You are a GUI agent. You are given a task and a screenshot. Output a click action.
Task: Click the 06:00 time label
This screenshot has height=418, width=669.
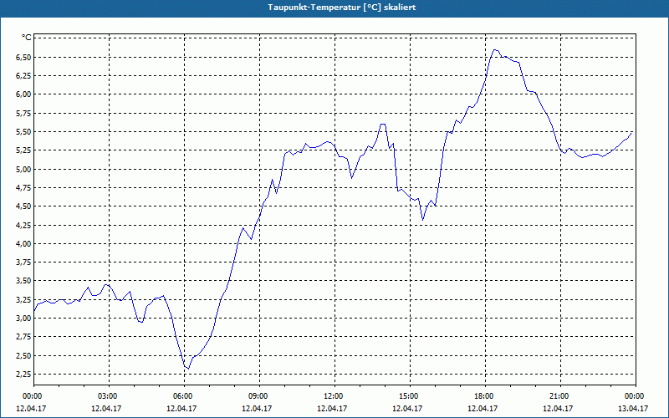point(184,396)
